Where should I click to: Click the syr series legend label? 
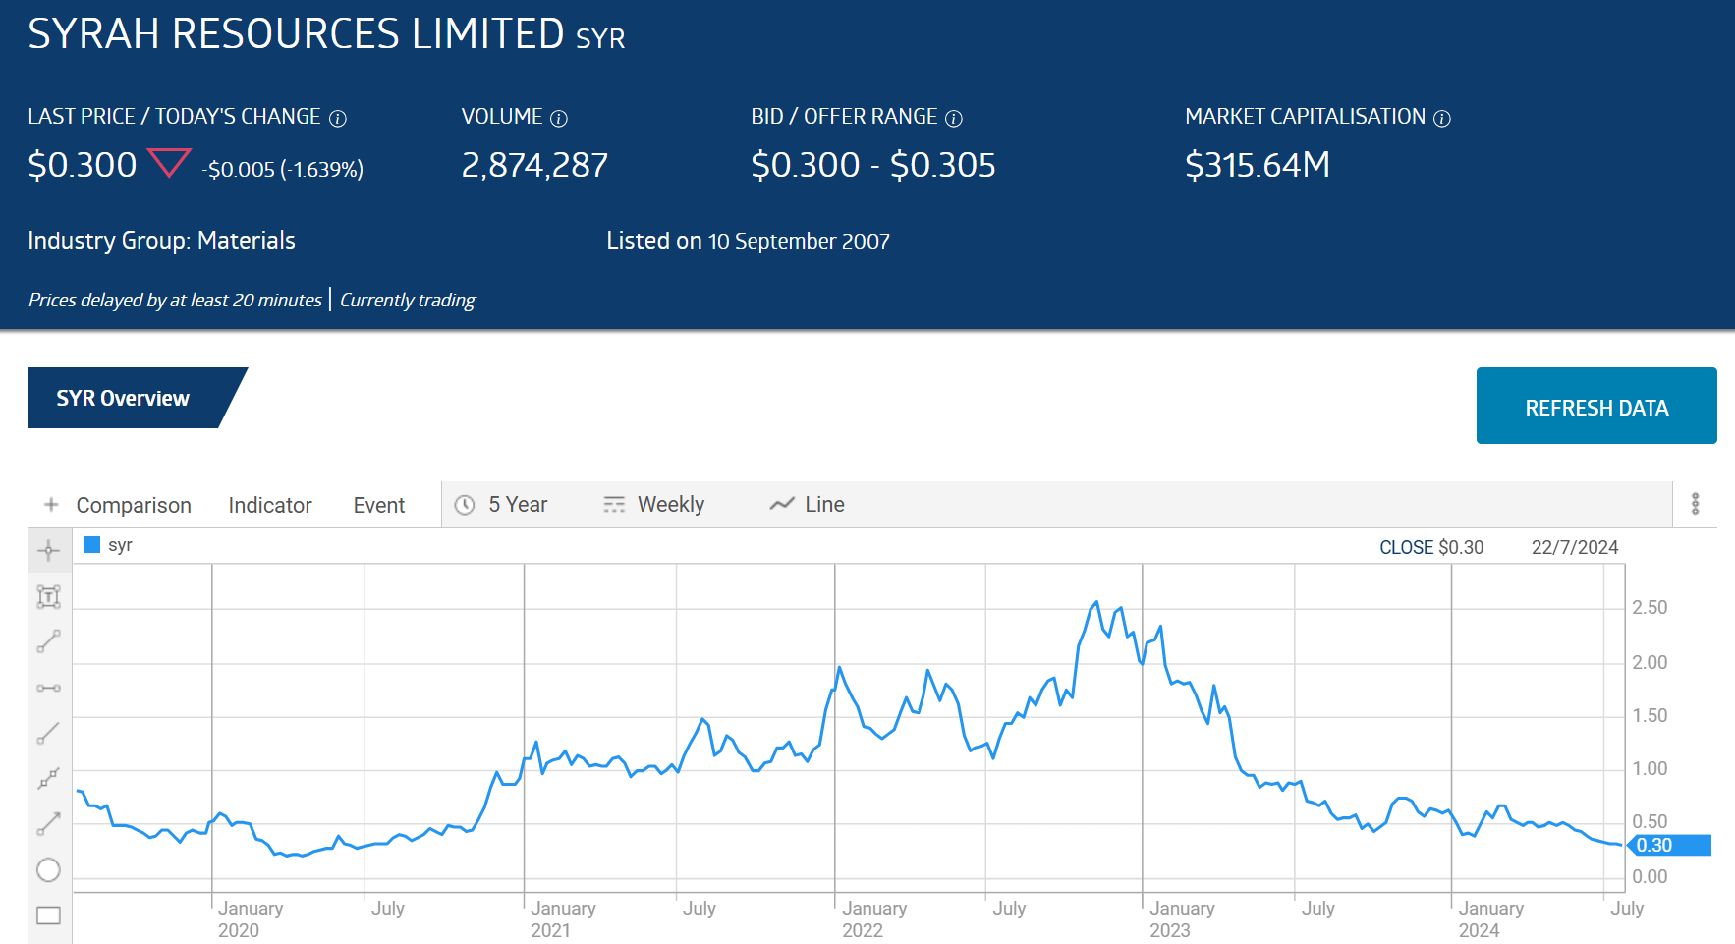tap(120, 545)
